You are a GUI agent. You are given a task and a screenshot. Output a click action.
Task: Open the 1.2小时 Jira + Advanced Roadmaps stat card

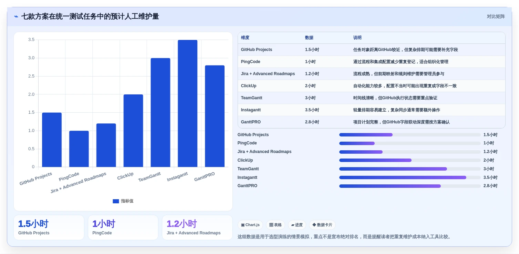point(197,227)
